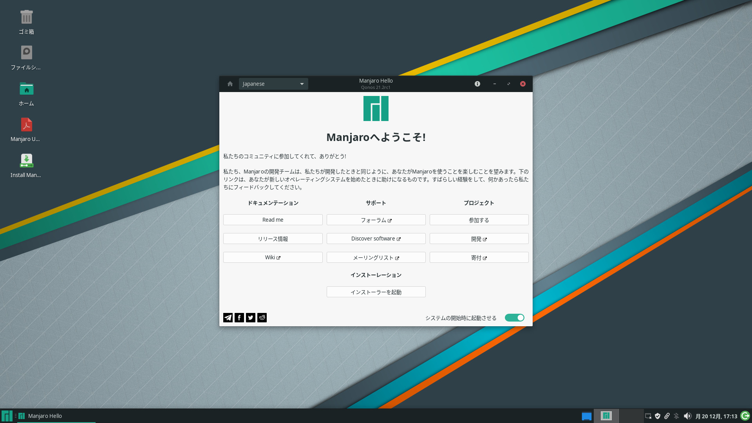Screen dimensions: 752x423
Task: Disable launch at system start toggle
Action: 514,318
